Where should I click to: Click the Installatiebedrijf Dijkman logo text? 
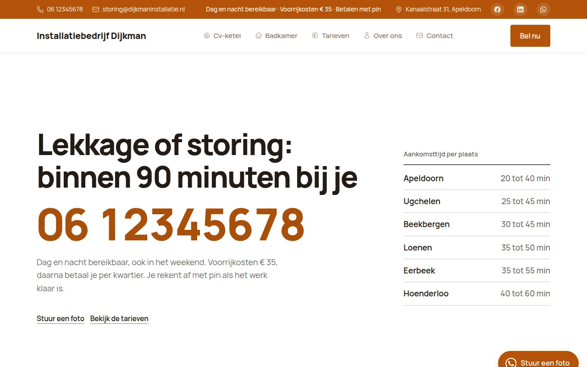[x=91, y=36]
